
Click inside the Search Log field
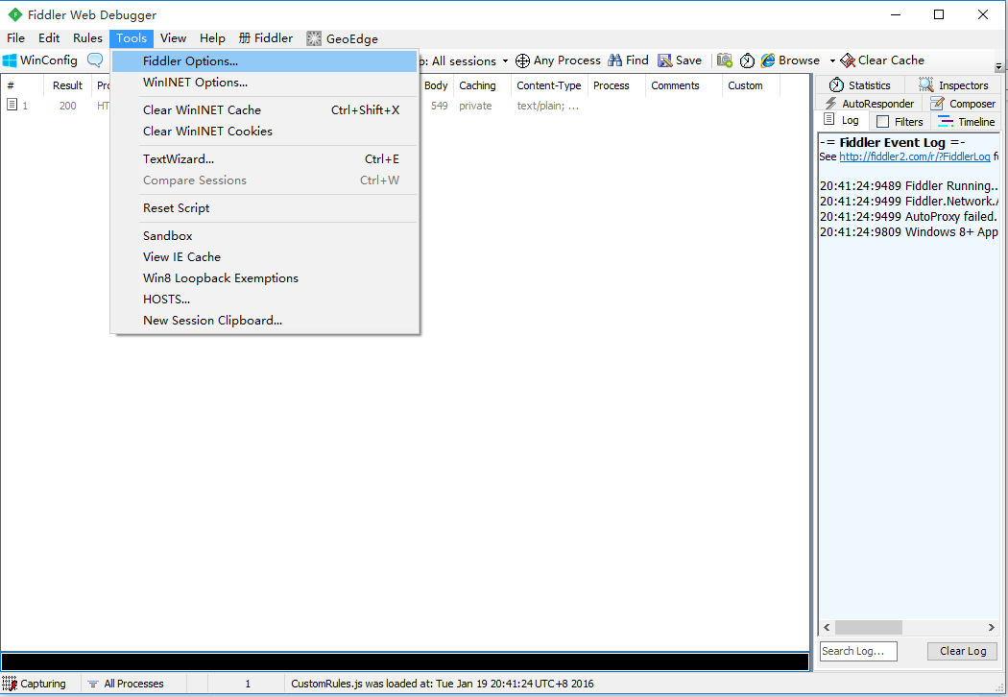[x=857, y=651]
